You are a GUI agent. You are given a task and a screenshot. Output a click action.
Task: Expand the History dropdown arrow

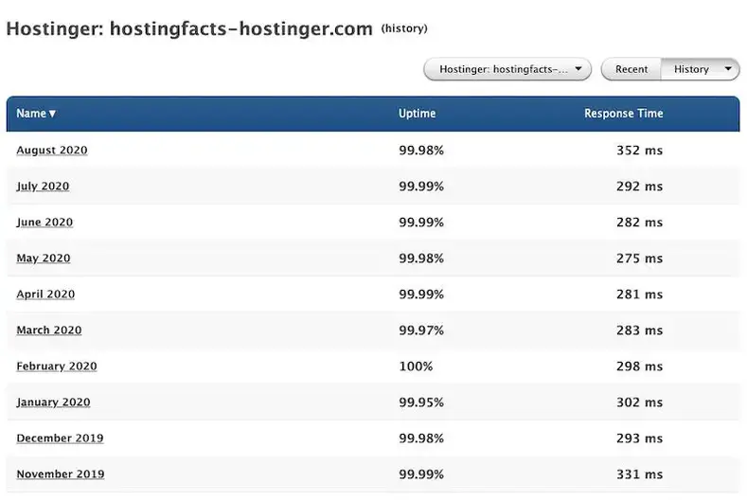coord(728,68)
